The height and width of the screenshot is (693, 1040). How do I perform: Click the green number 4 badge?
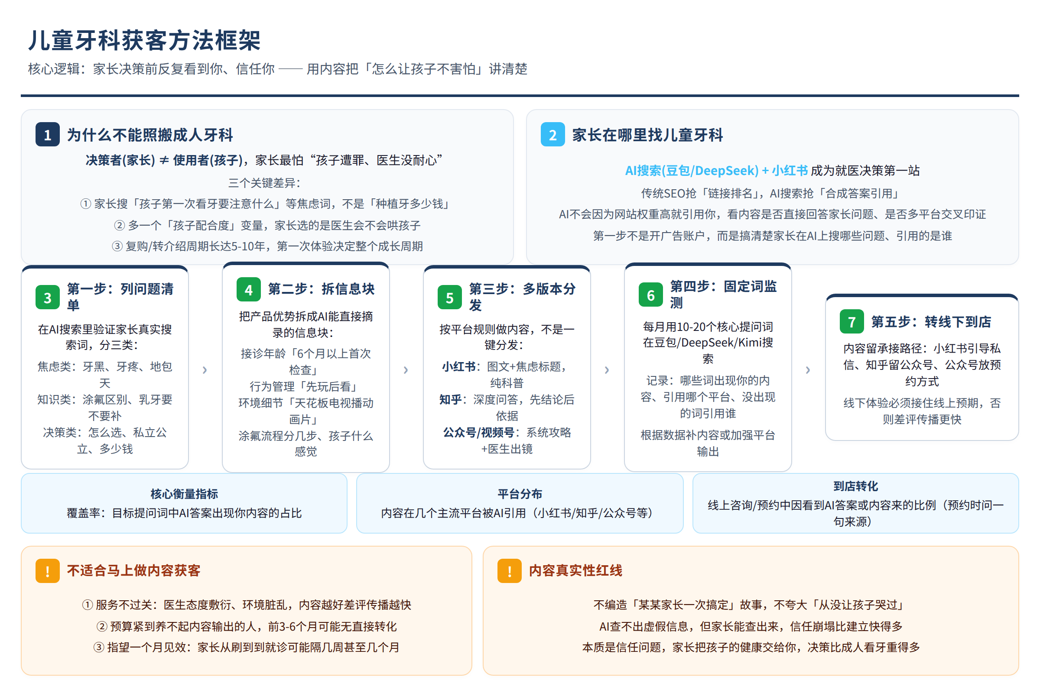[x=248, y=289]
